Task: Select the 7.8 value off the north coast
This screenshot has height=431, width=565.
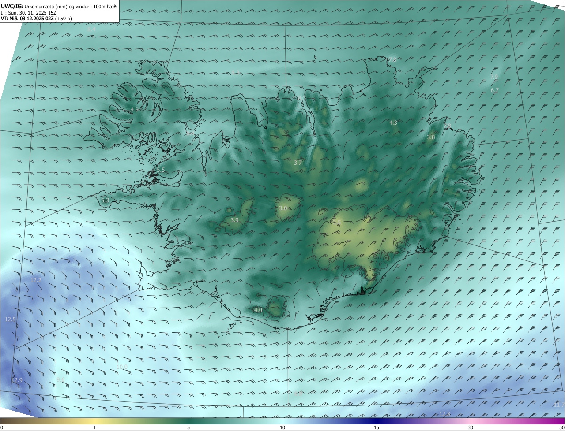Action: (392, 59)
